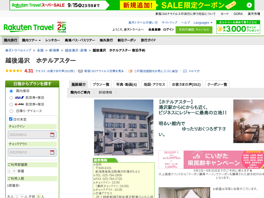Open the Languages dropdown
The image size is (264, 198).
click(x=203, y=23)
